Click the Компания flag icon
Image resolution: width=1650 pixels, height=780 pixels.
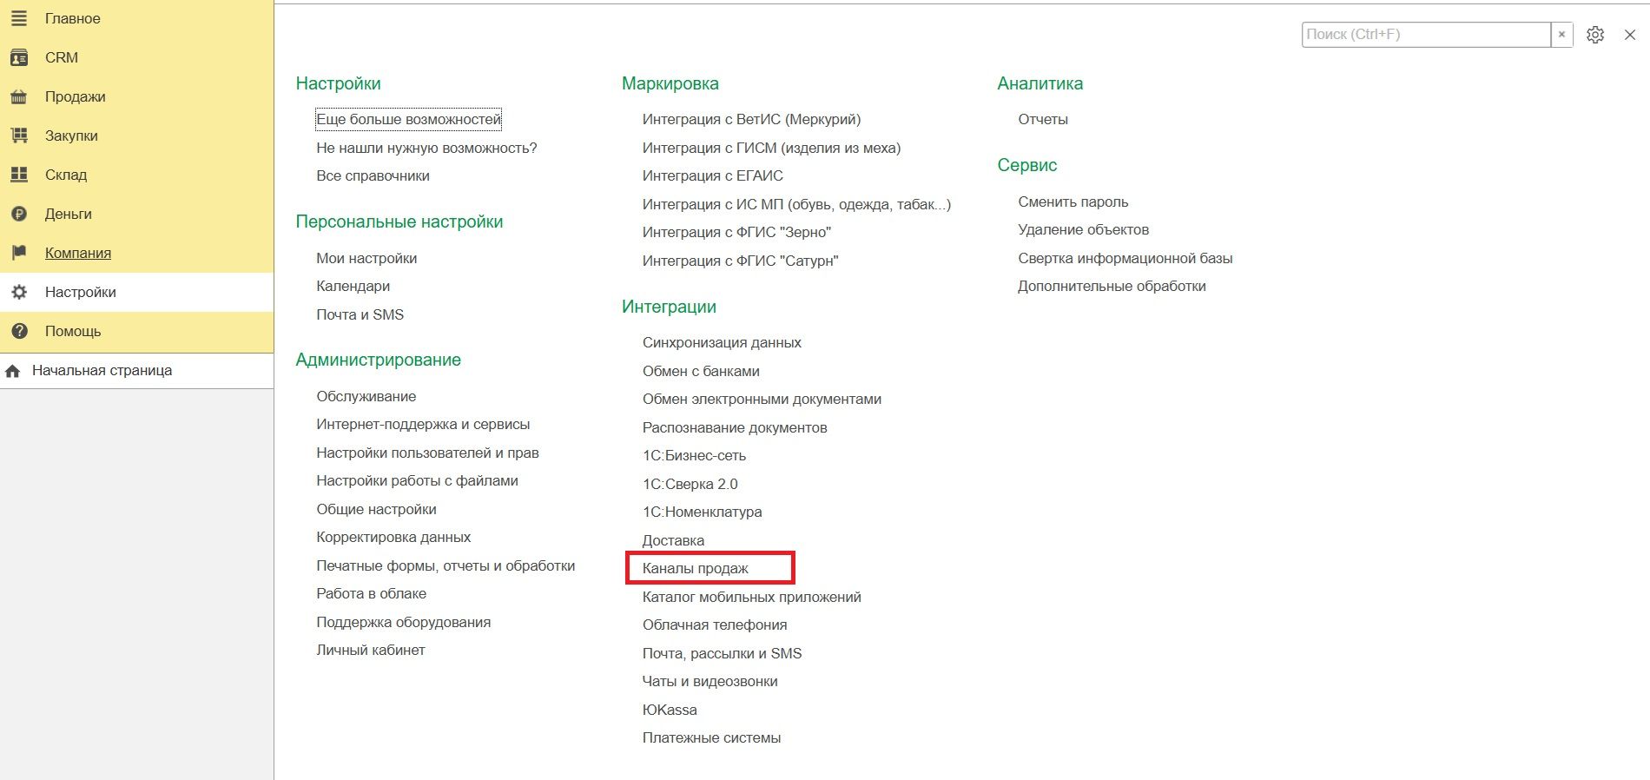click(x=18, y=253)
